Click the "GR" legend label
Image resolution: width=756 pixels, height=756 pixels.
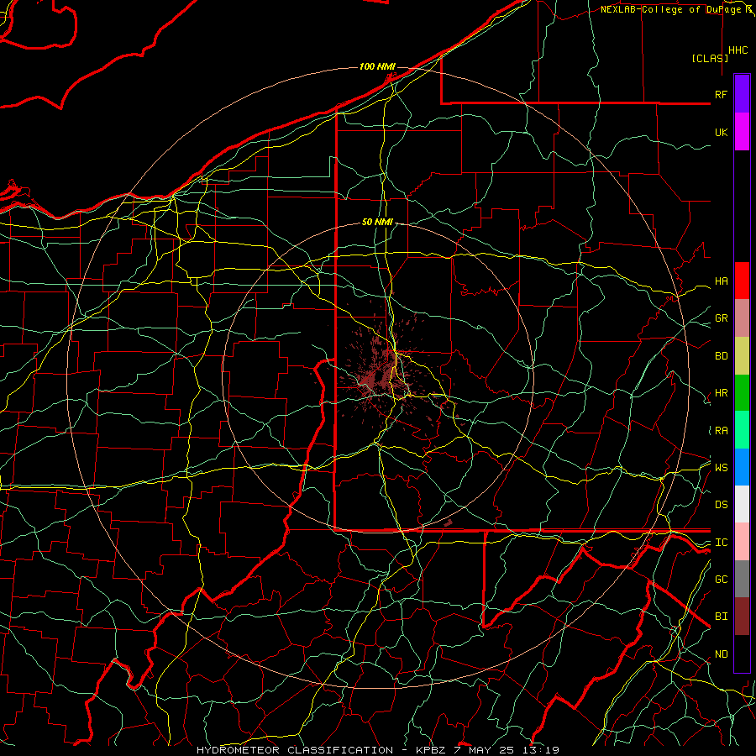(721, 318)
